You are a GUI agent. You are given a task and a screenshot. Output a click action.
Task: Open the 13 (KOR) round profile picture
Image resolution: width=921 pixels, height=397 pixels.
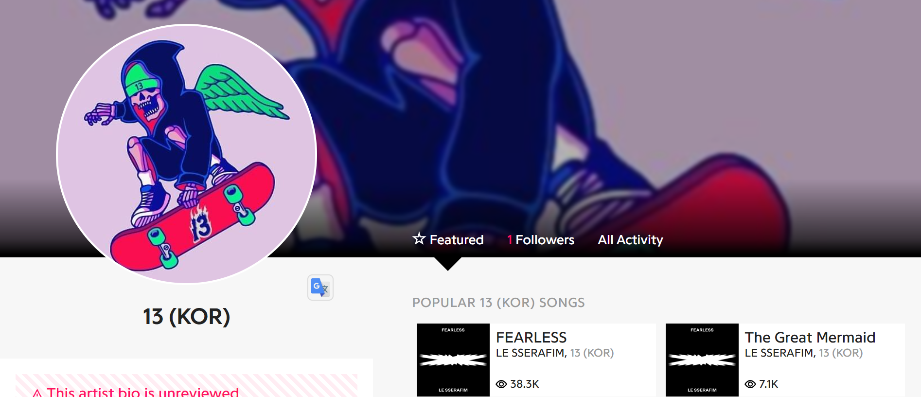point(187,154)
